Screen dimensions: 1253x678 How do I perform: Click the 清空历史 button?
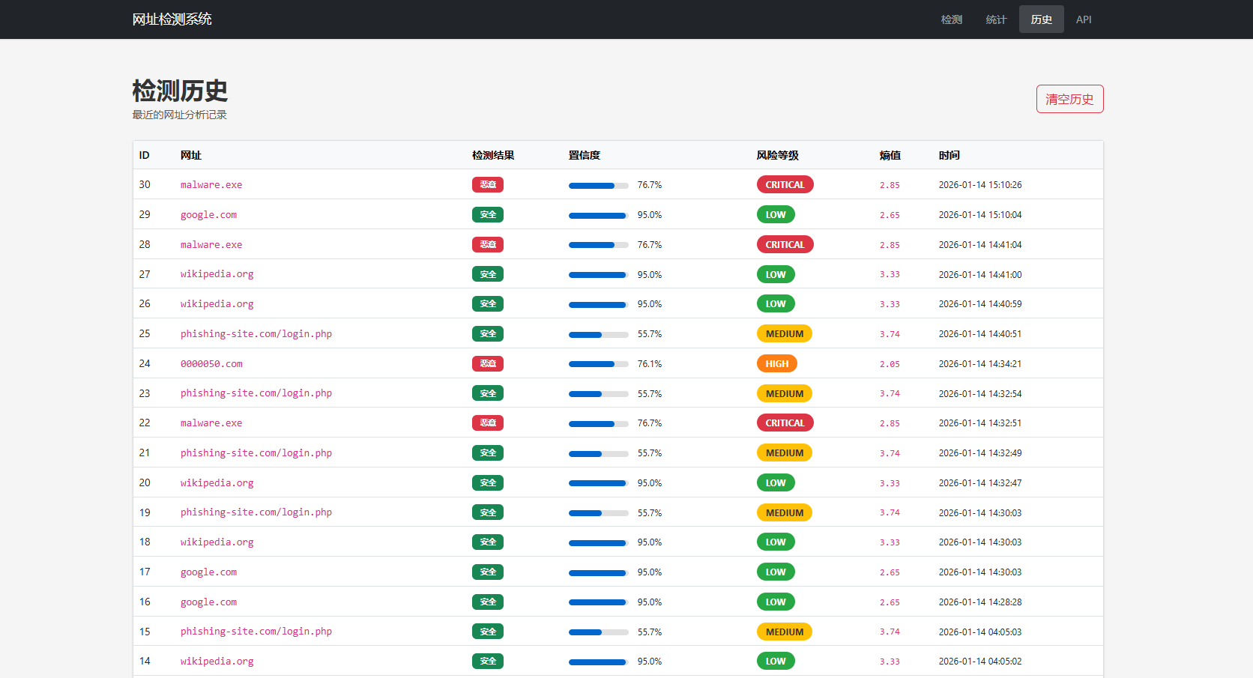click(x=1069, y=99)
